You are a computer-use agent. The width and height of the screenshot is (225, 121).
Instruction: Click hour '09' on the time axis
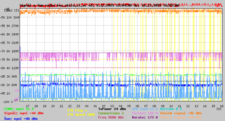(163, 106)
